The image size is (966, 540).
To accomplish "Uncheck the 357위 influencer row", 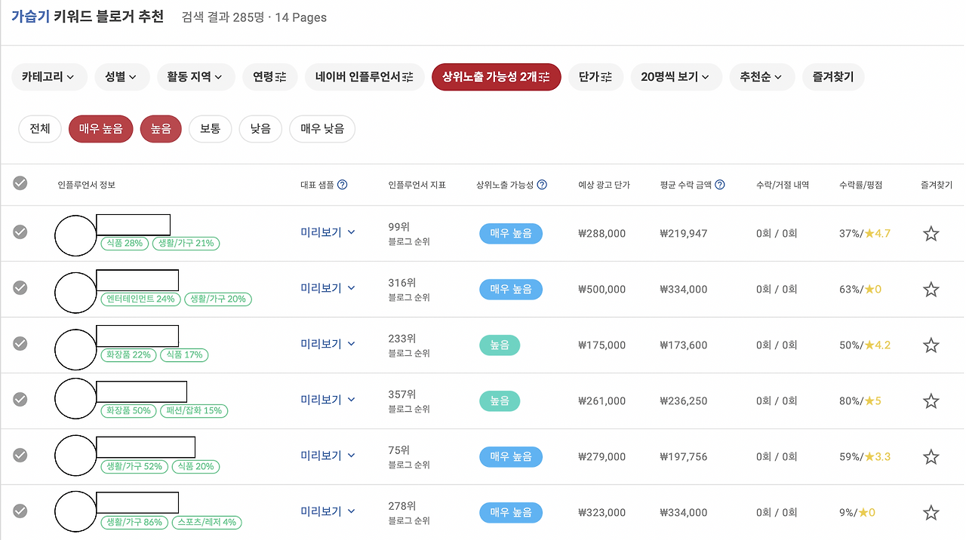I will 20,400.
